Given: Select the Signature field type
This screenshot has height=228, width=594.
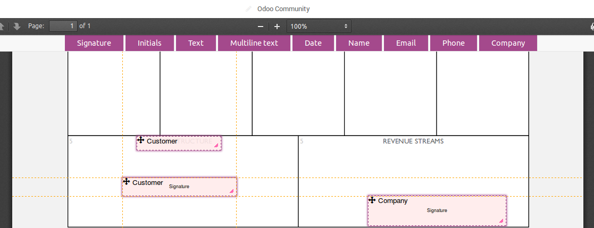Looking at the screenshot, I should [94, 43].
